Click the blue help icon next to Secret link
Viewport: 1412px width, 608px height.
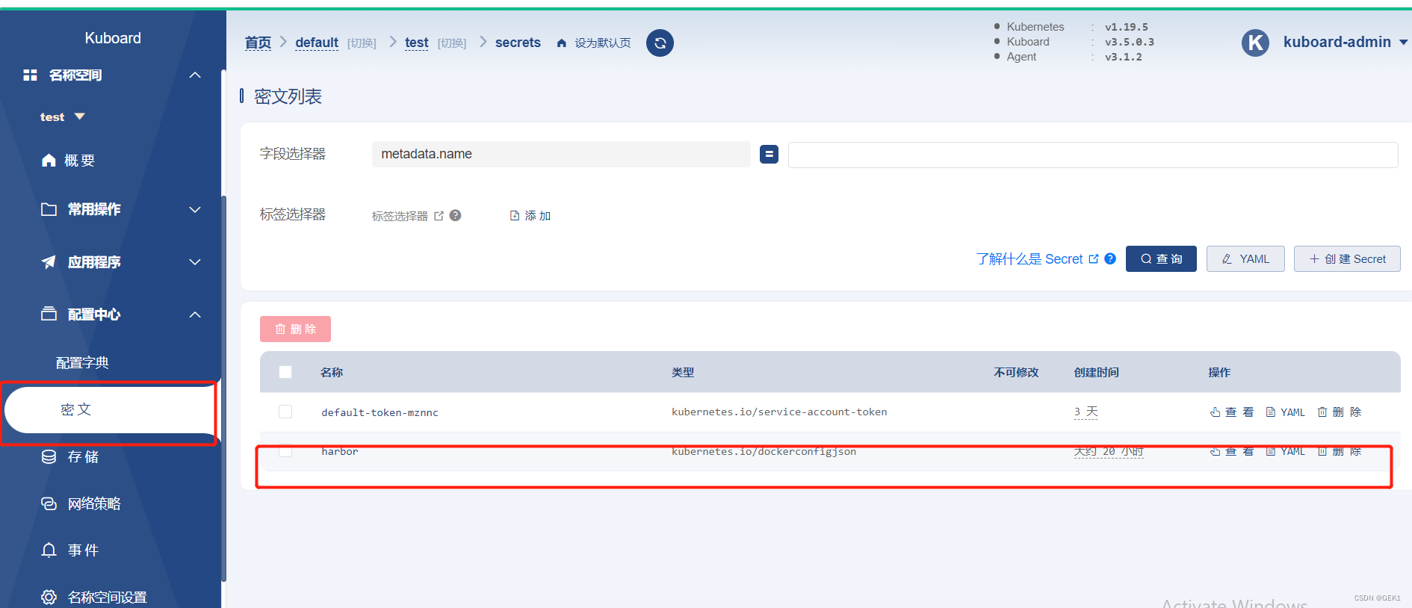coord(1110,258)
